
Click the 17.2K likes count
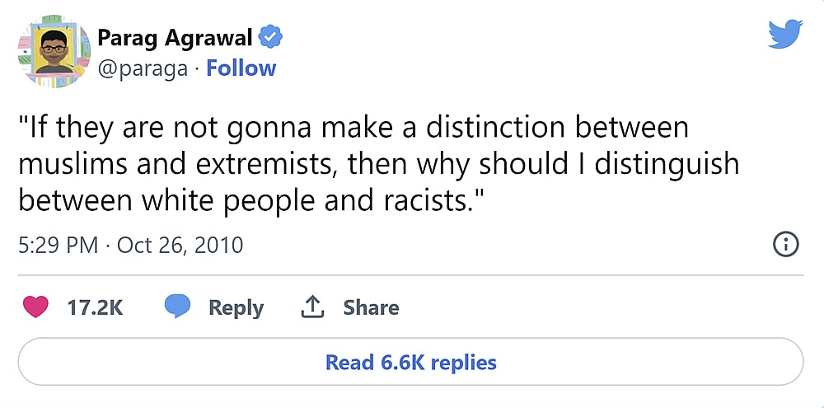pos(95,307)
